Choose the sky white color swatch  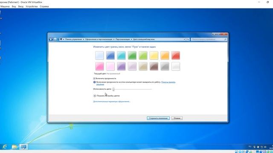(x=99, y=55)
